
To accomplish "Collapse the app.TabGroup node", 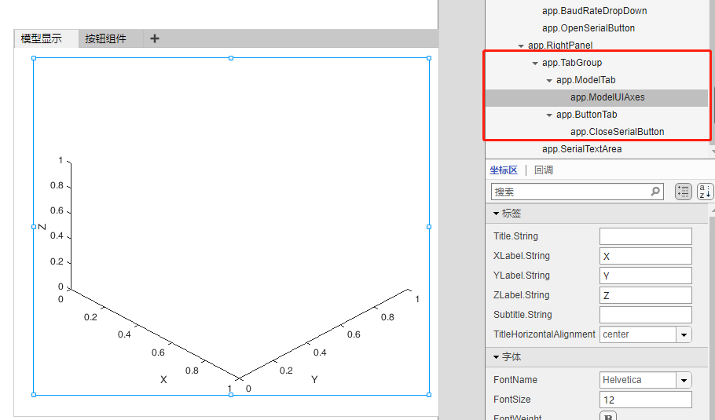I will click(535, 64).
